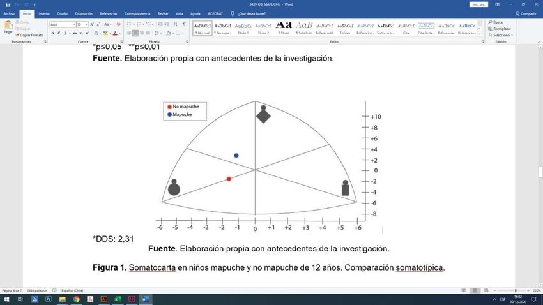Open Chrome from the taskbar
This screenshot has height=305, width=543.
click(x=76, y=299)
